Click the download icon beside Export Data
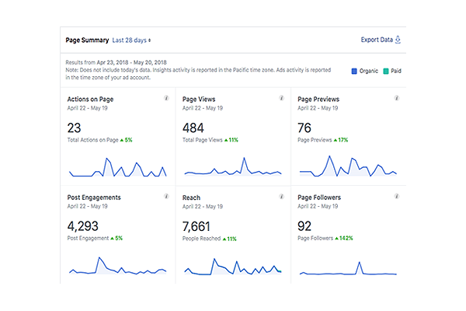Viewport: 466px width, 311px height. pos(398,39)
